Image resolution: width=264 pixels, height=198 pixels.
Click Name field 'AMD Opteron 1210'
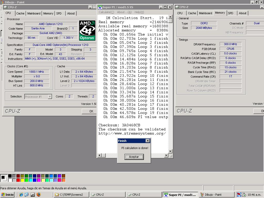click(51, 24)
